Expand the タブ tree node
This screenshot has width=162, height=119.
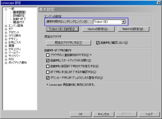click(x=6, y=29)
